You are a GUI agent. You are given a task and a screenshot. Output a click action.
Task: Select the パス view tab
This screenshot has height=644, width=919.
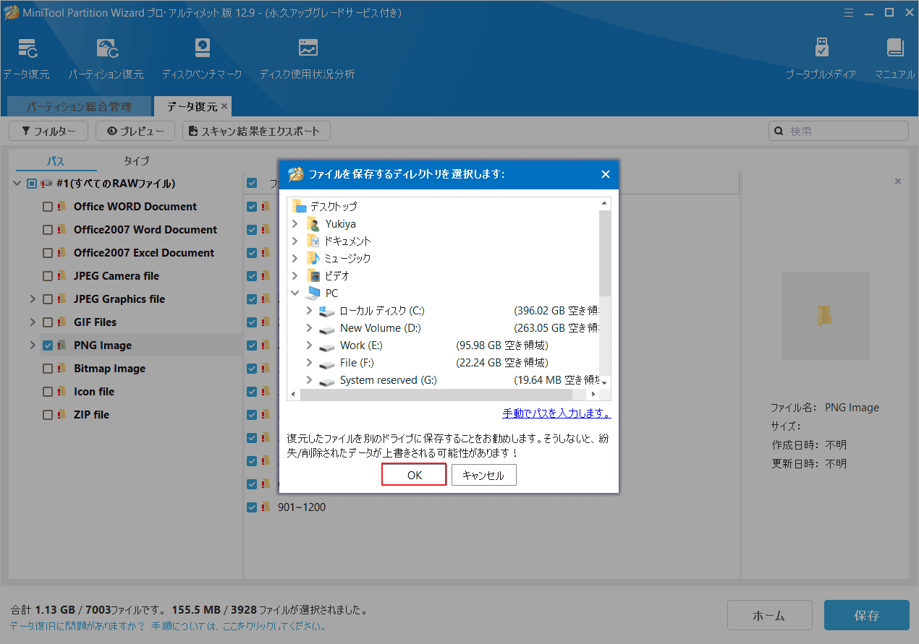coord(56,160)
